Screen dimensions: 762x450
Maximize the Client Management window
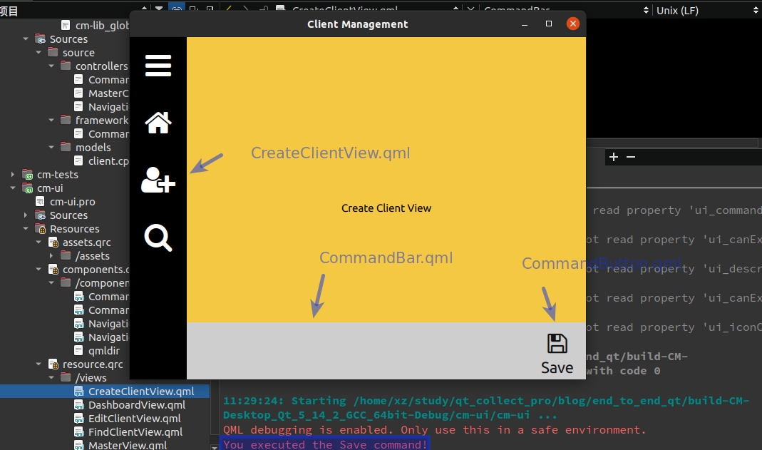[549, 24]
